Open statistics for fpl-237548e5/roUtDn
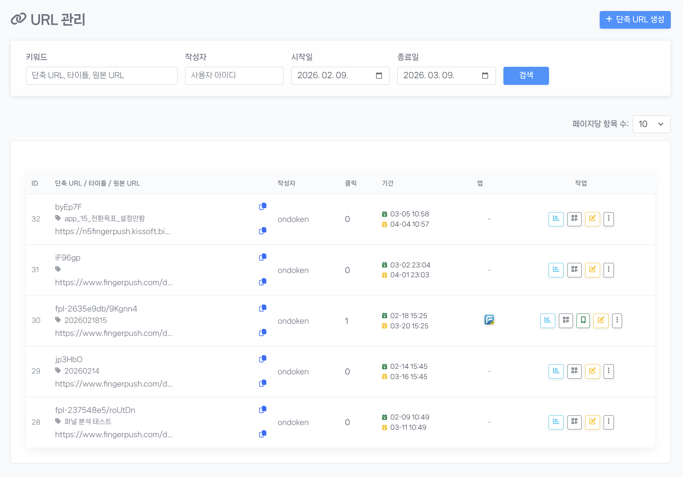 556,422
